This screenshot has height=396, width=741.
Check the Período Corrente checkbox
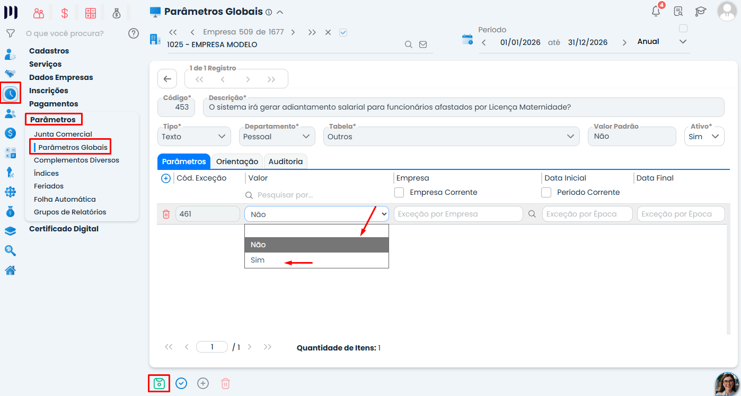click(546, 192)
